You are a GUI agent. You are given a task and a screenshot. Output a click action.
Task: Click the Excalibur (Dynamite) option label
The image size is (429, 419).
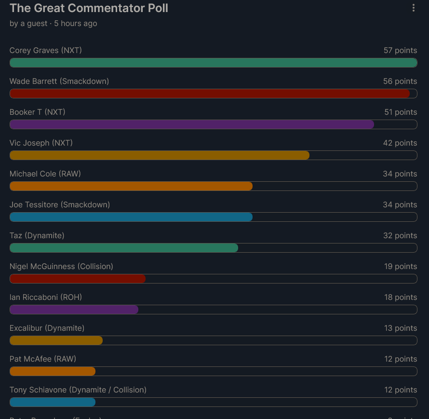(x=47, y=328)
